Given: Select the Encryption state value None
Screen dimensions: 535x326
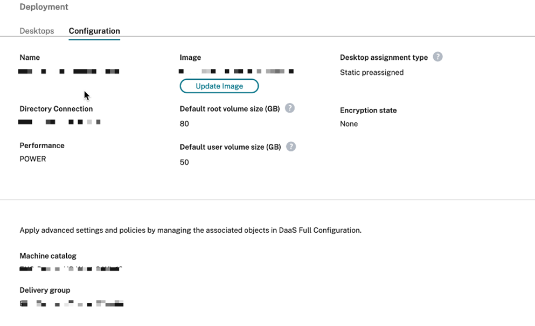Looking at the screenshot, I should [349, 123].
